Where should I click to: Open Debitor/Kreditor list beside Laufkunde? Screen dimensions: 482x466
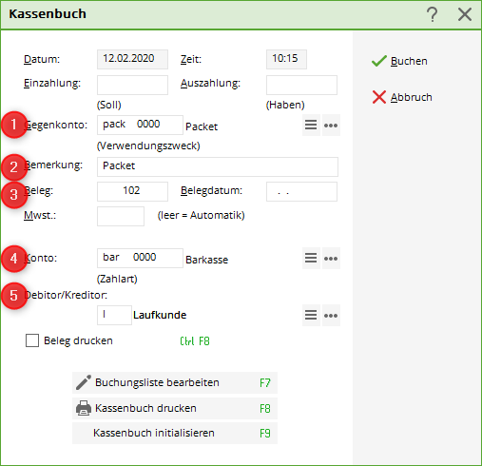click(x=311, y=315)
